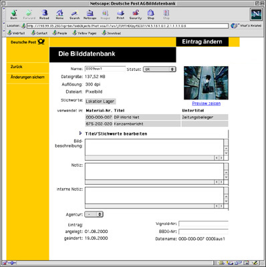The width and height of the screenshot is (266, 267).
Task: Click the Eintrag ändern header
Action: coord(202,42)
